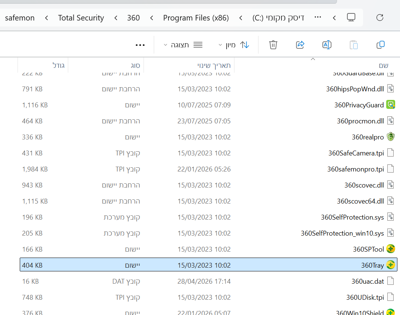Select the 360SPTool file name
This screenshot has width=400, height=315.
[368, 249]
